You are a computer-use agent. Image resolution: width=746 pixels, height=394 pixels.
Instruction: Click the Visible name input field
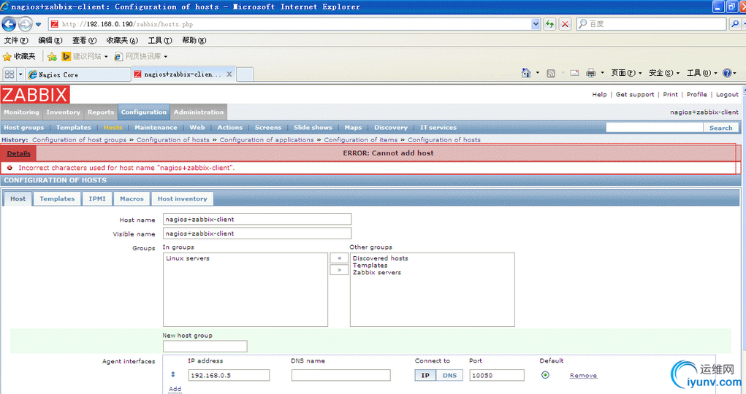(257, 233)
